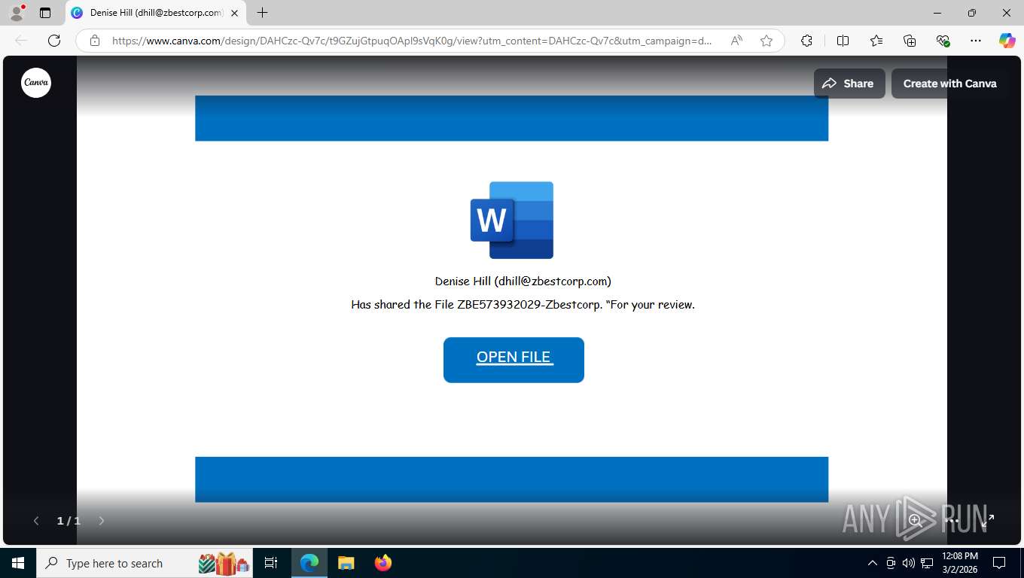Toggle Read aloud icon in address bar
This screenshot has width=1024, height=578.
point(736,41)
